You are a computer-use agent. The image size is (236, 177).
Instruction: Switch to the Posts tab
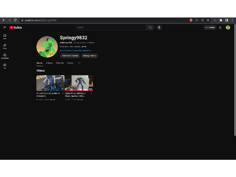click(x=70, y=63)
